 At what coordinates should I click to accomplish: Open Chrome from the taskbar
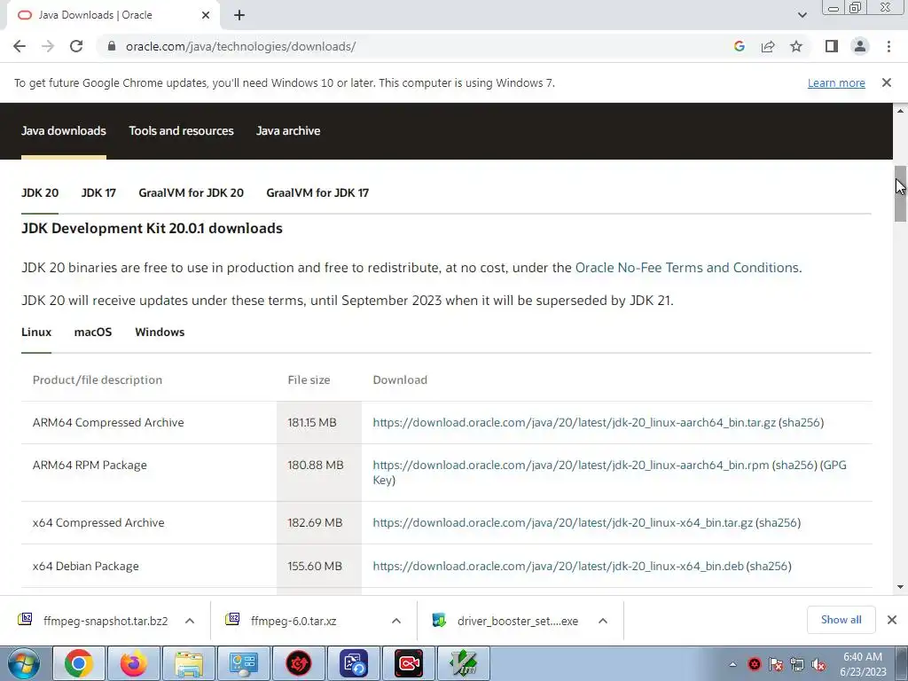point(79,663)
